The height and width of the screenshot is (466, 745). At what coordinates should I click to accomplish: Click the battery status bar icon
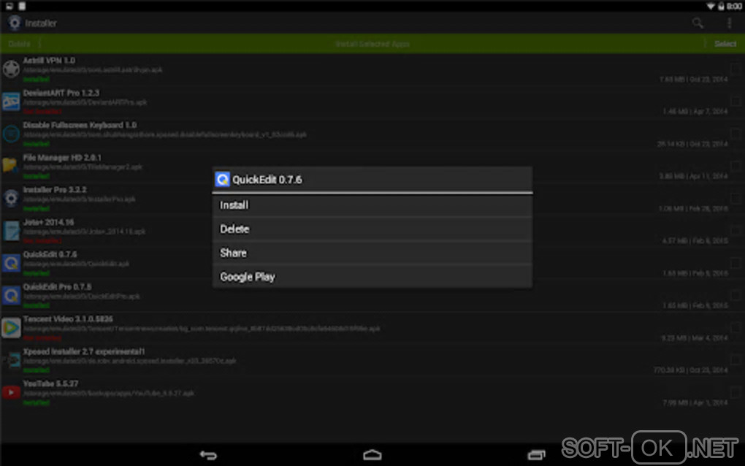(721, 6)
